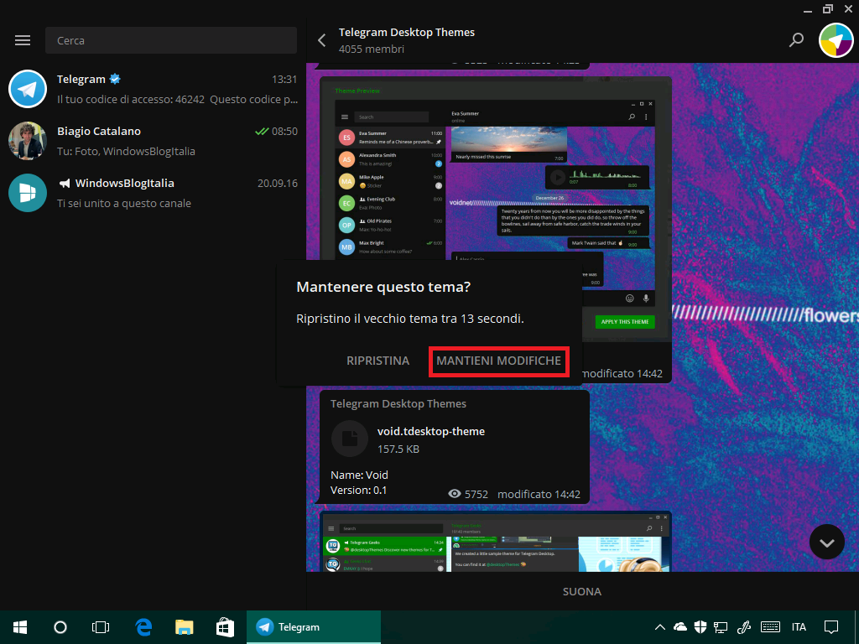Open the Windows Start menu
This screenshot has height=644, width=859.
click(x=20, y=627)
